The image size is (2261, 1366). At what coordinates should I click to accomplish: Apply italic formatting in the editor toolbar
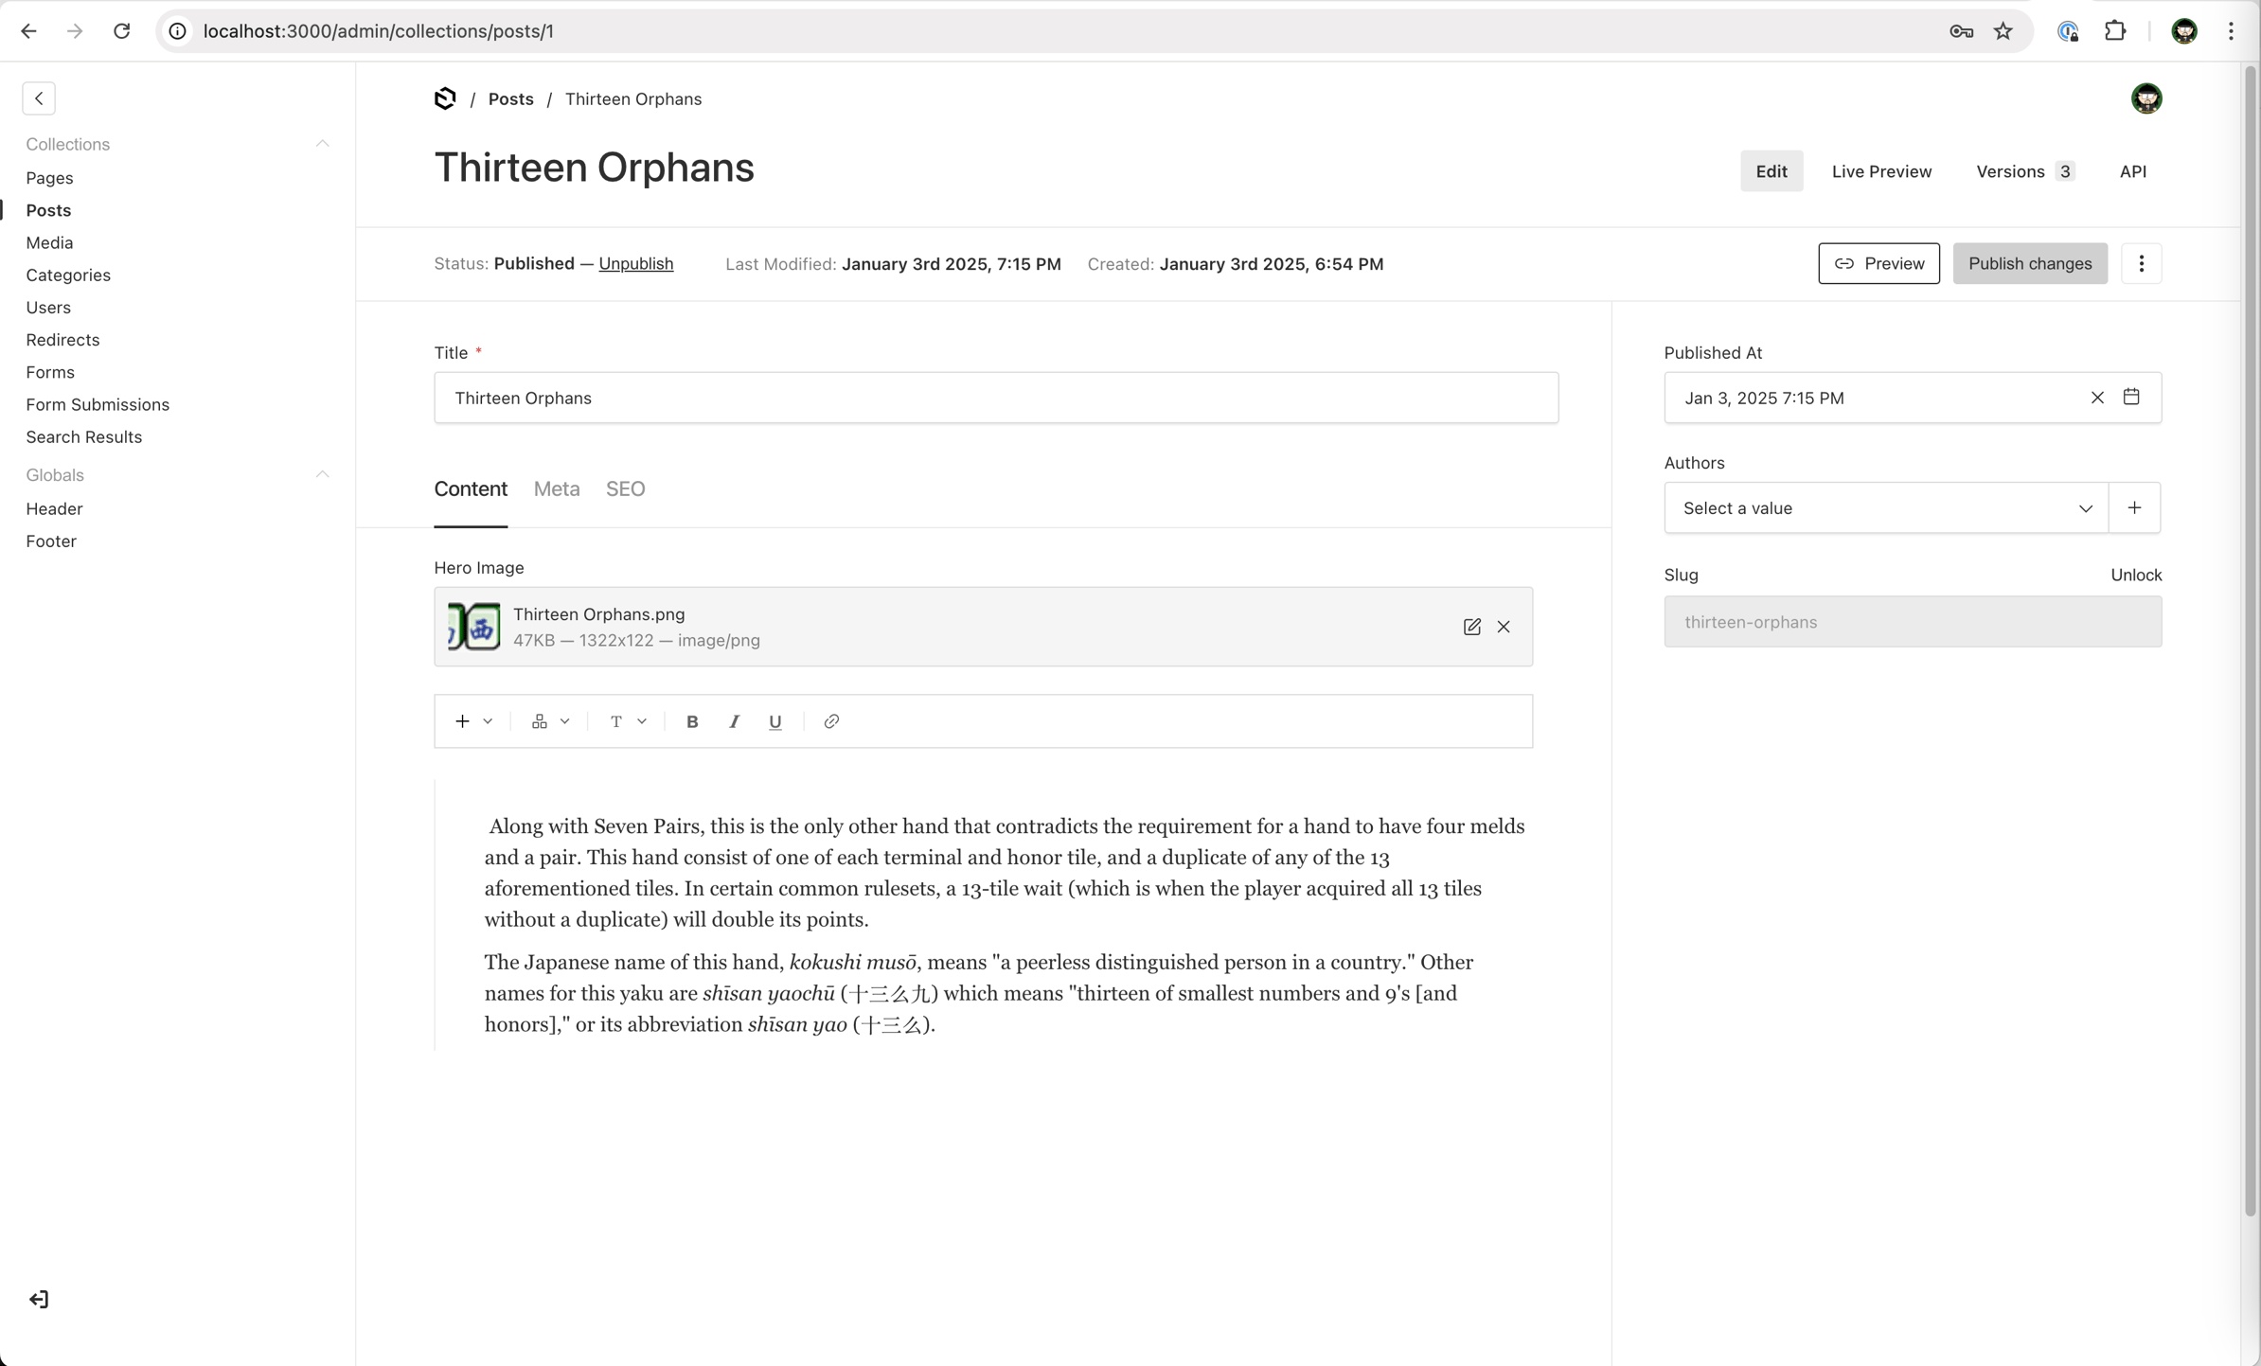734,720
